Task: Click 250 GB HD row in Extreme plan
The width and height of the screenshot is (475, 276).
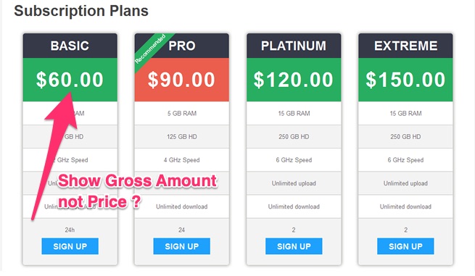Action: coord(405,136)
